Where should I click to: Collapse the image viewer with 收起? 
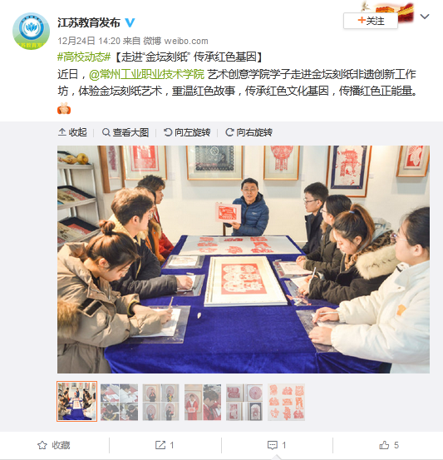click(x=72, y=132)
